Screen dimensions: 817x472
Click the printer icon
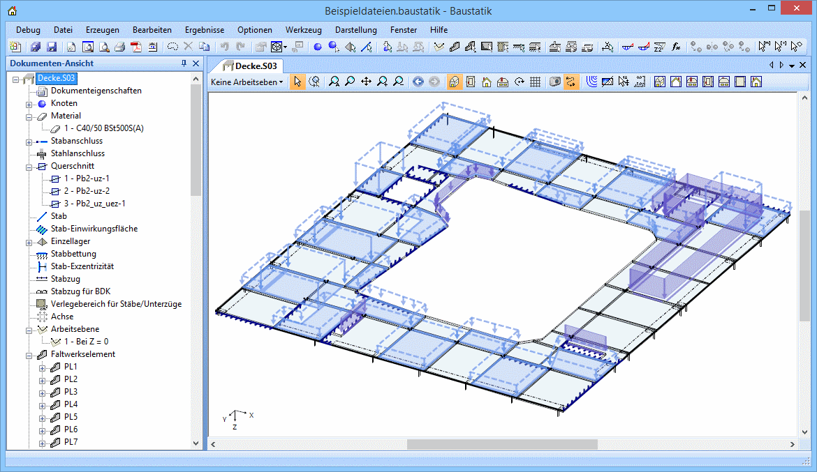(x=119, y=47)
